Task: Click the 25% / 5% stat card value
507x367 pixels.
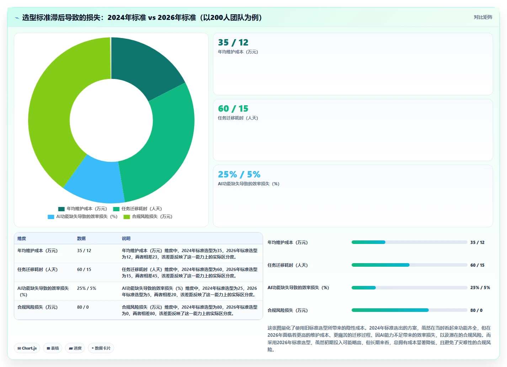Action: [239, 175]
